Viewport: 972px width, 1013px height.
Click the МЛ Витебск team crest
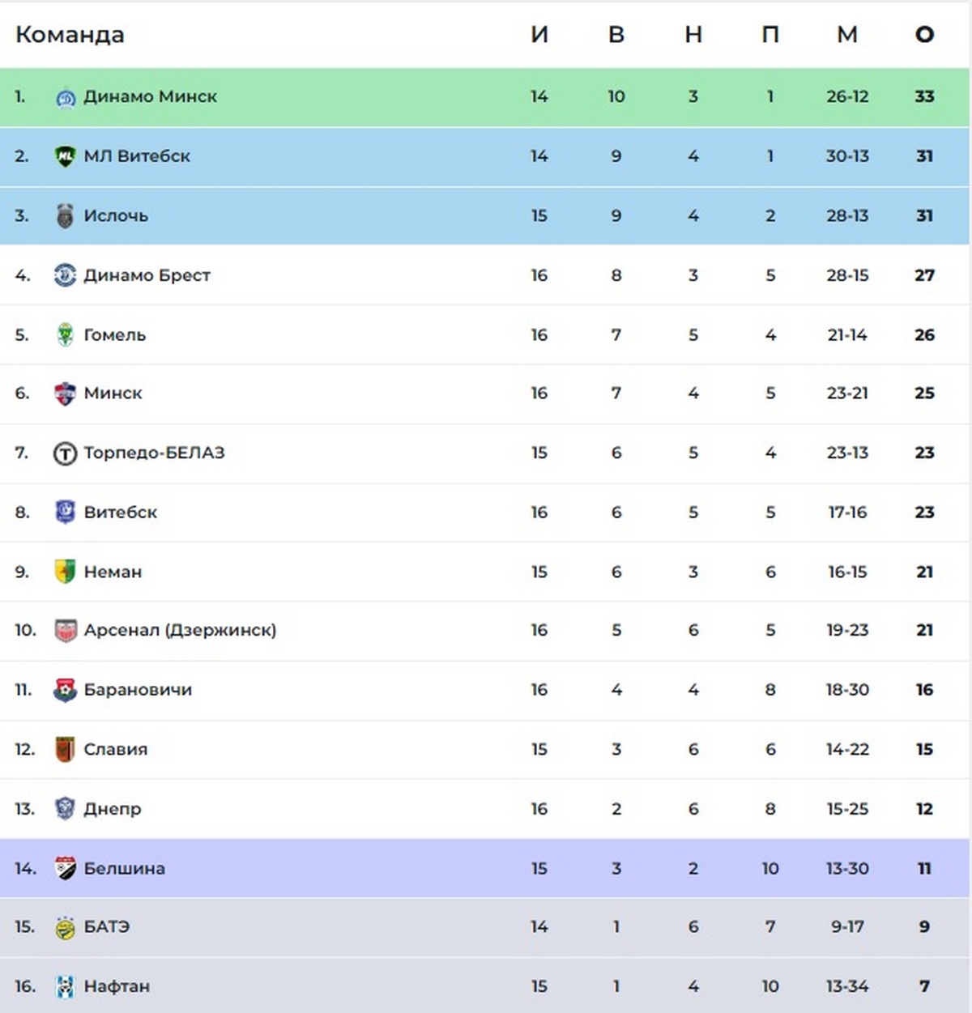[x=65, y=156]
